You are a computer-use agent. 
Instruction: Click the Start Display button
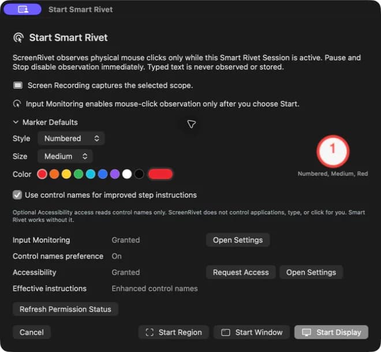pyautogui.click(x=331, y=332)
